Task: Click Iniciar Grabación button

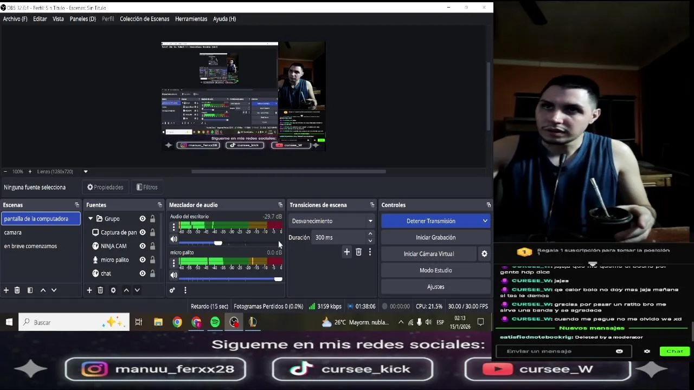Action: tap(436, 237)
